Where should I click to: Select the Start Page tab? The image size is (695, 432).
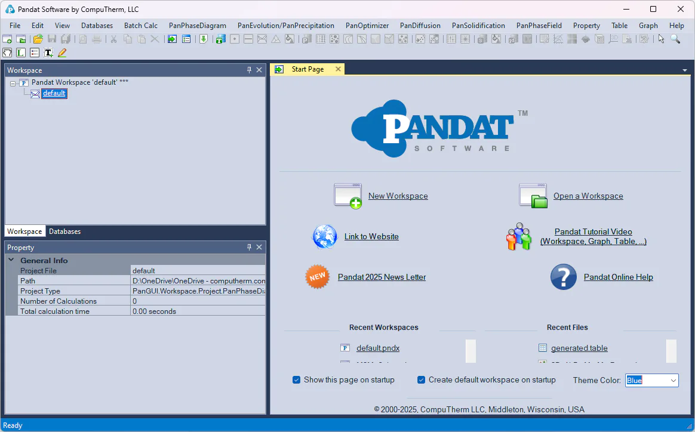click(x=307, y=69)
